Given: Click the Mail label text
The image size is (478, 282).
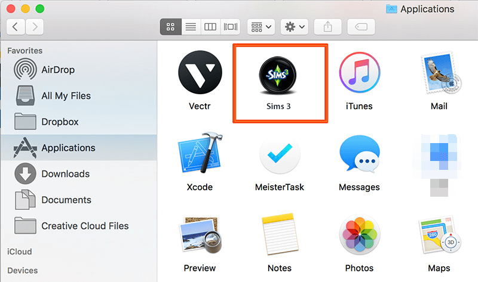Looking at the screenshot, I should [x=439, y=106].
